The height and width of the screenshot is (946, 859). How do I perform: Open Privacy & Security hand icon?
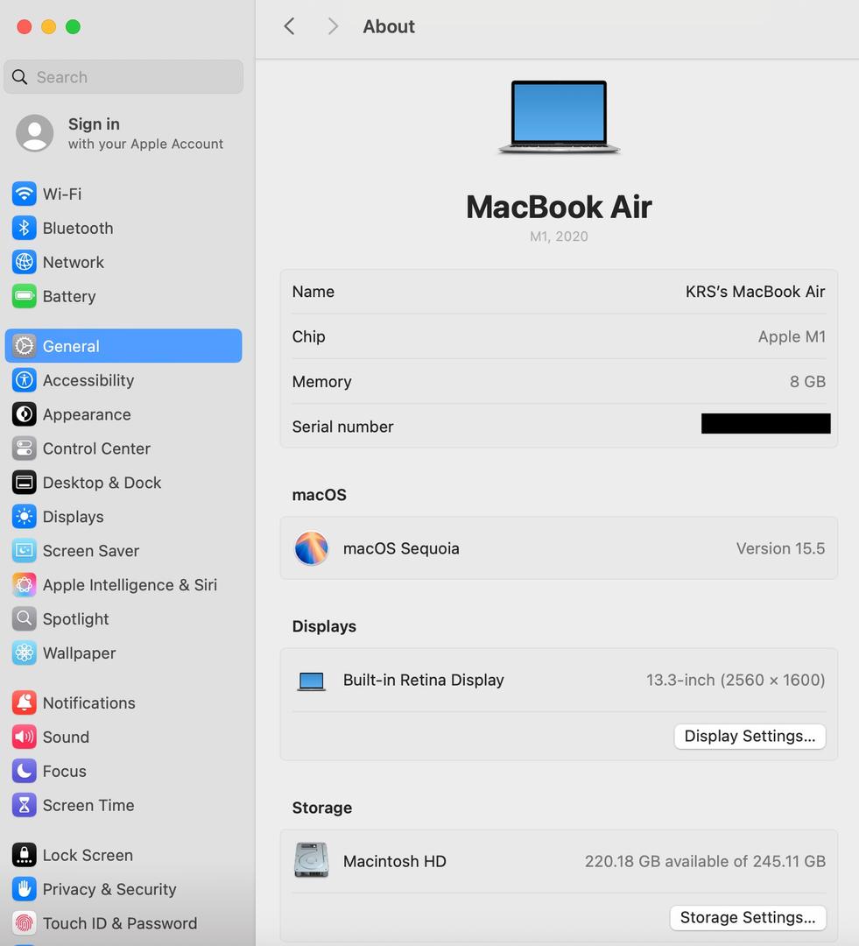tap(25, 889)
